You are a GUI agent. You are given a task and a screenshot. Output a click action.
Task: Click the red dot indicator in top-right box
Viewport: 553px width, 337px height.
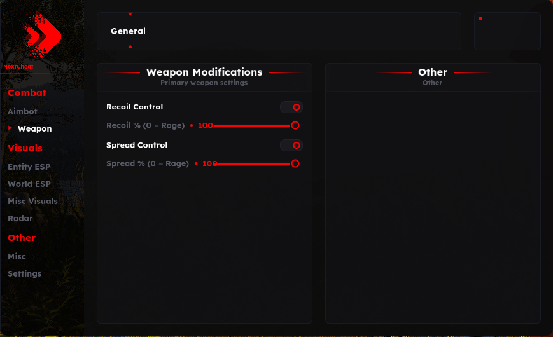tap(480, 18)
